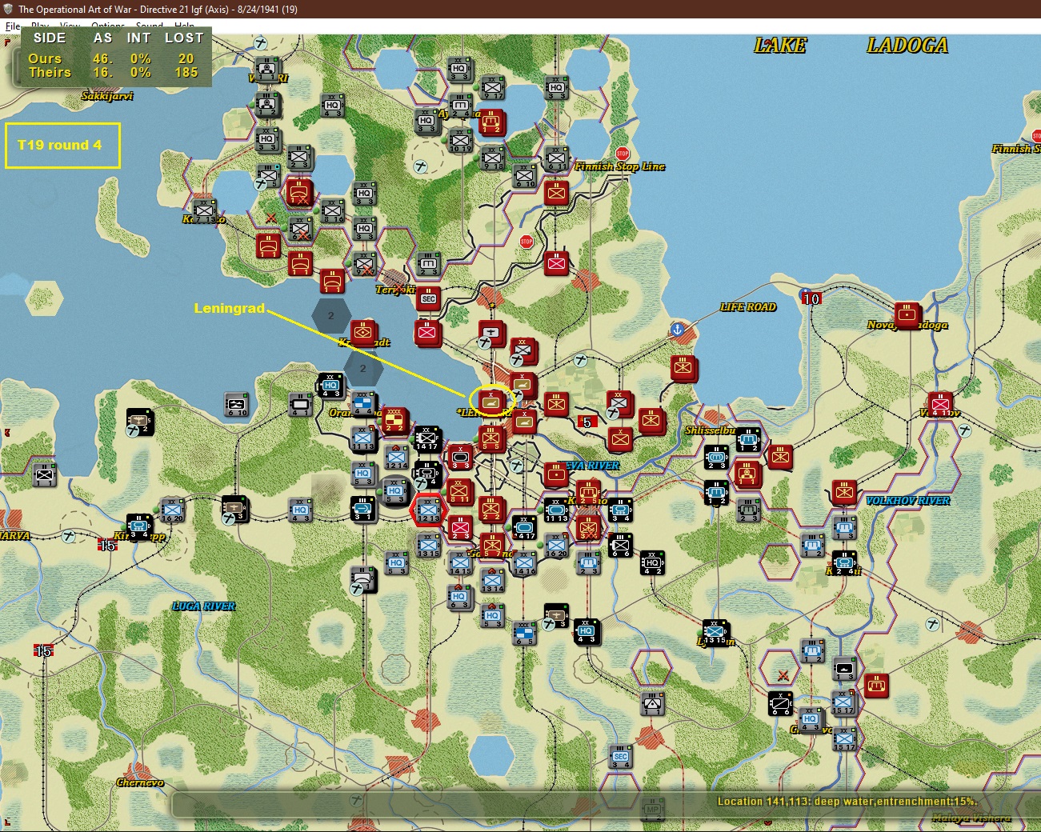
Task: Select grey infantry division 12 14
Action: (396, 456)
